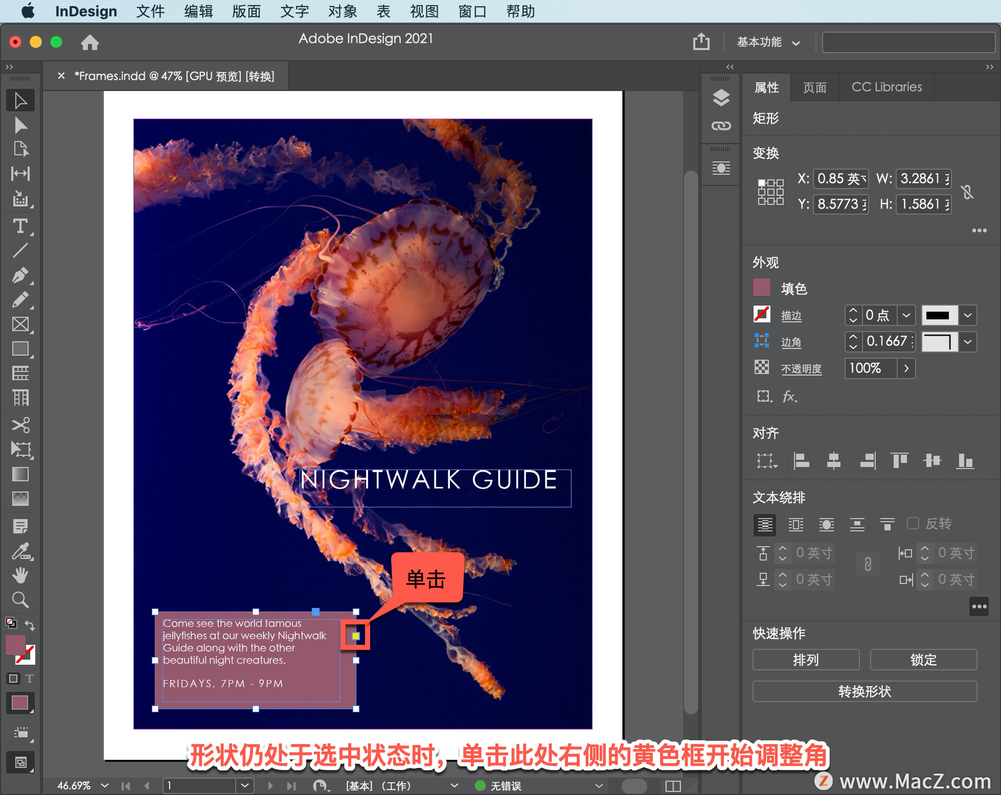The height and width of the screenshot is (795, 1001).
Task: Open stroke weight dropdown arrow
Action: point(906,315)
